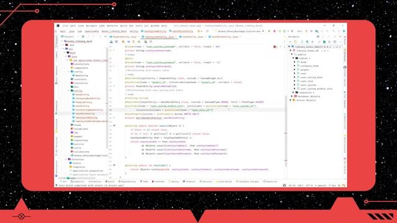This screenshot has height=223, width=397.
Task: Click the override gutter icon beside the hashCode method
Action: (114, 165)
